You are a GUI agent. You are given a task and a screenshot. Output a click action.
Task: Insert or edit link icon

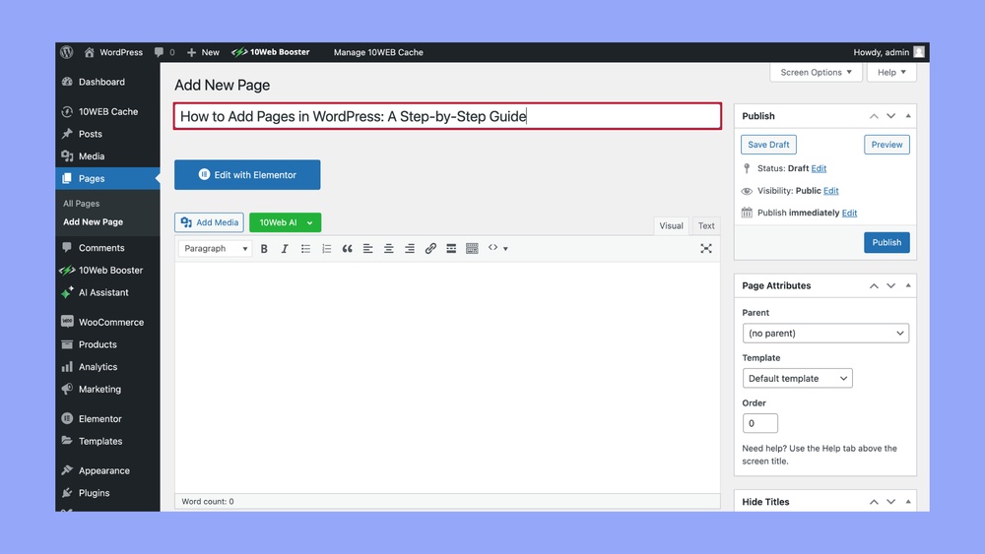[x=430, y=248]
